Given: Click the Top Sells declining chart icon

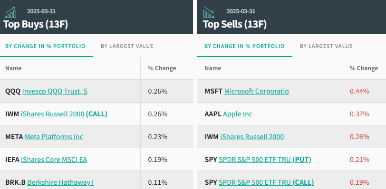Looking at the screenshot, I should point(209,12).
